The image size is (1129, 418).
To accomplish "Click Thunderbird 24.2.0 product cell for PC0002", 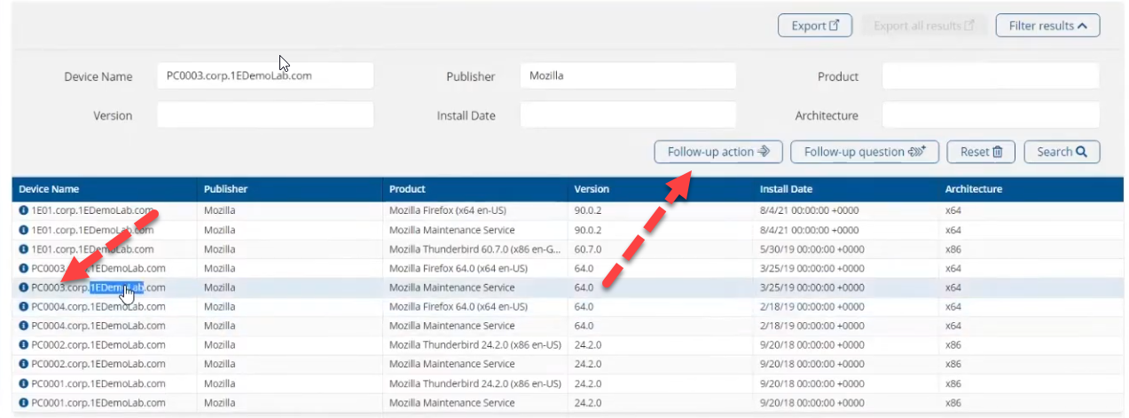I will (x=475, y=345).
